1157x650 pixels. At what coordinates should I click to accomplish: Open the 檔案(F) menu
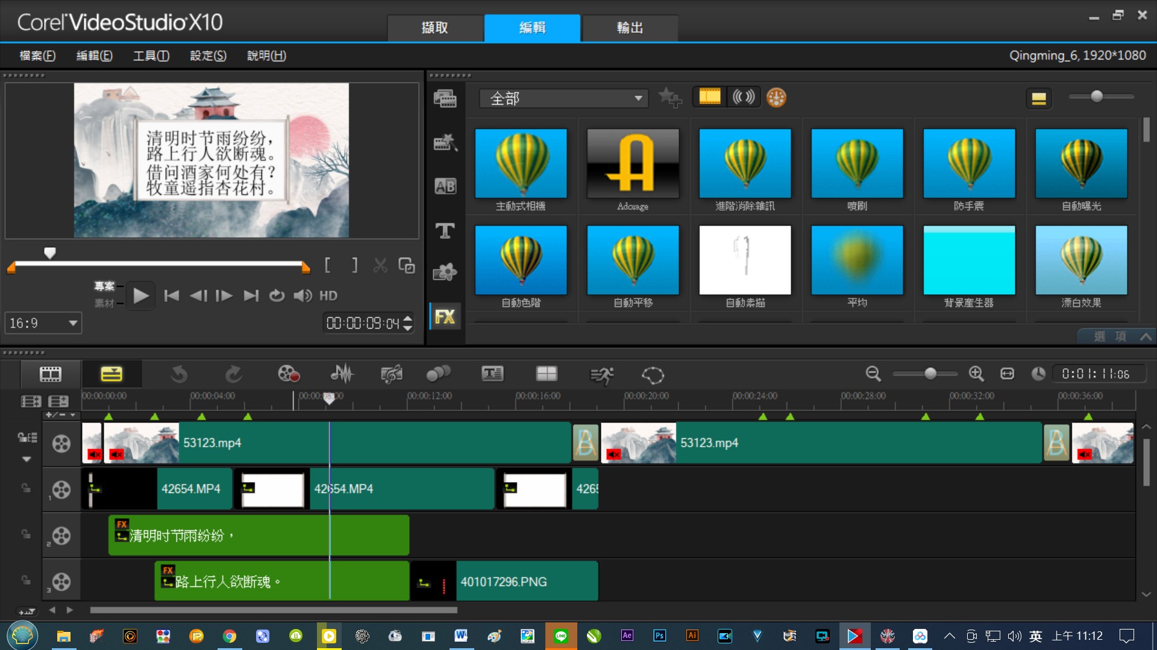click(x=37, y=55)
